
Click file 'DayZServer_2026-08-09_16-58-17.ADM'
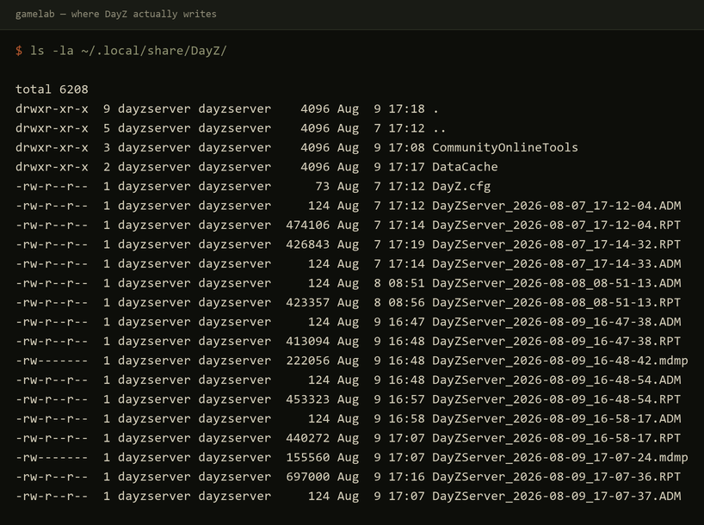click(557, 418)
